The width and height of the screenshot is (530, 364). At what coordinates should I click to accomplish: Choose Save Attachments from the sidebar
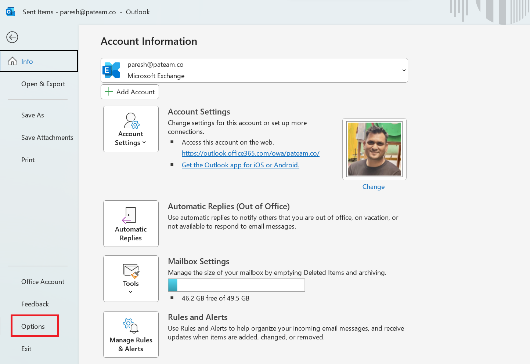pos(47,138)
